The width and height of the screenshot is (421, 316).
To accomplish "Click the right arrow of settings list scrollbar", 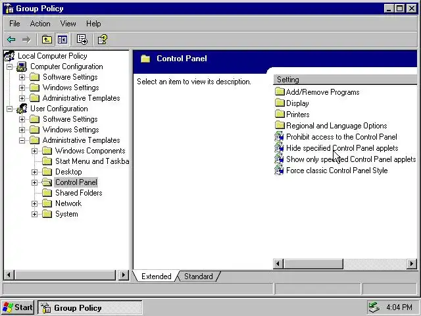I will point(412,264).
